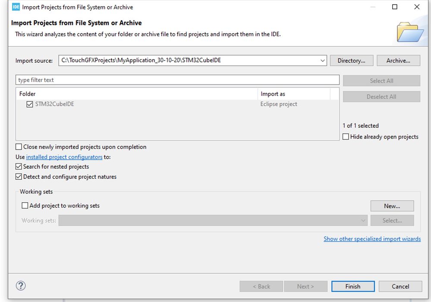Click the Directory... button
The width and height of the screenshot is (431, 302).
pyautogui.click(x=352, y=61)
